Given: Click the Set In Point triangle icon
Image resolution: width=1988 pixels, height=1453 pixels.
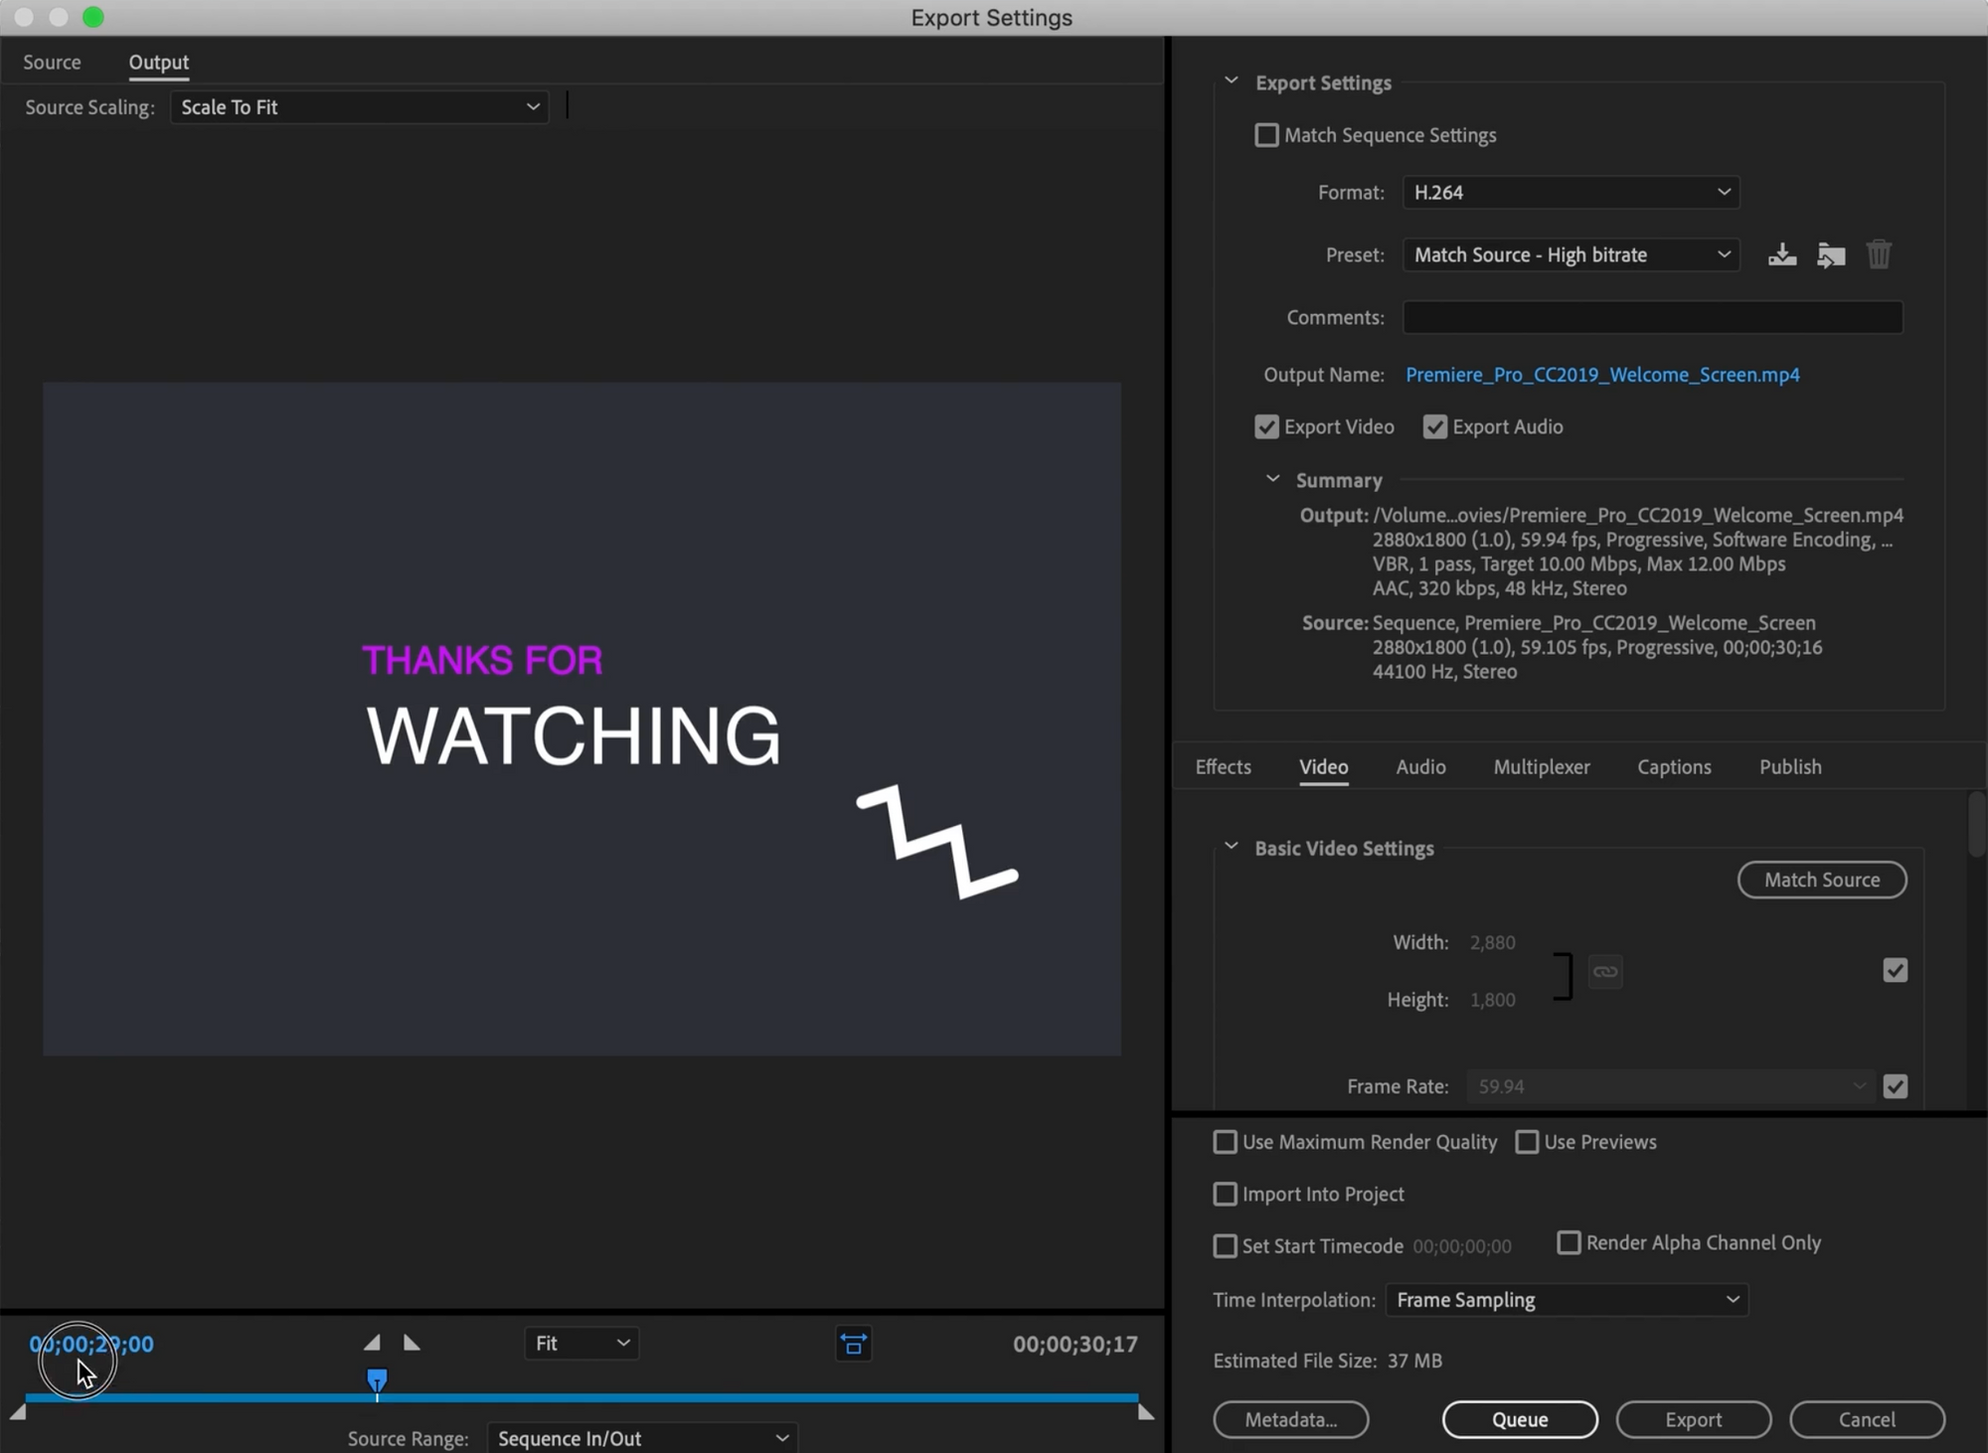Looking at the screenshot, I should point(372,1343).
